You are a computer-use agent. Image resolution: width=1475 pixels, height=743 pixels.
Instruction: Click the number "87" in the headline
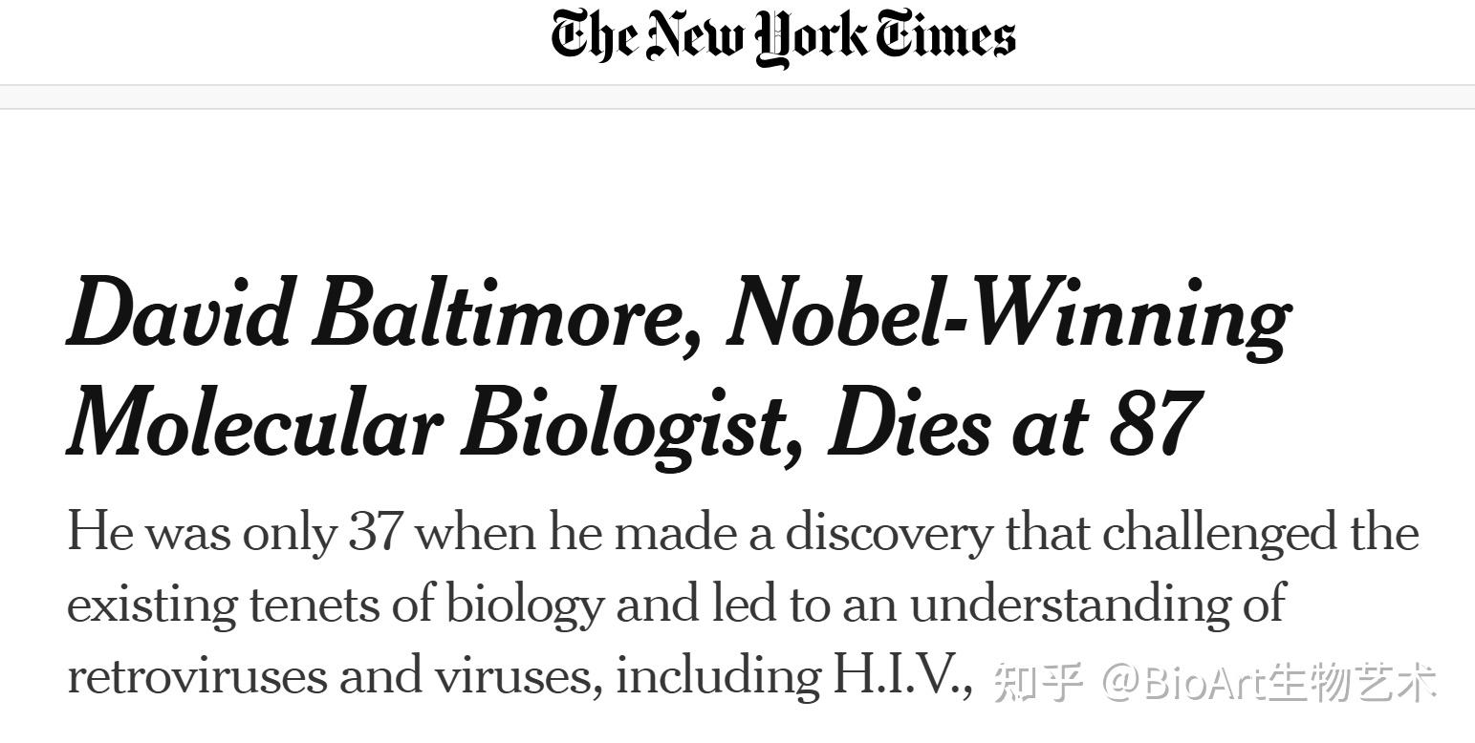point(1154,421)
